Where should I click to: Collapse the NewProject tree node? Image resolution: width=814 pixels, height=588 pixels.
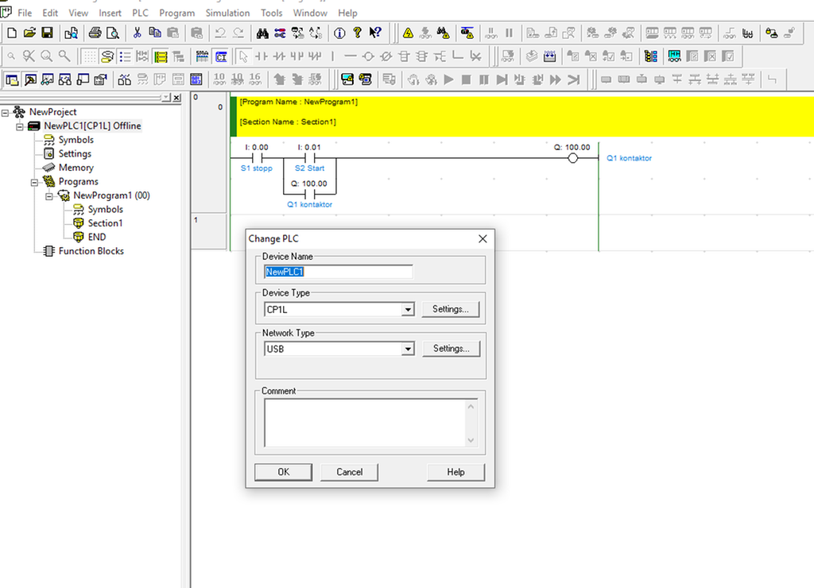6,111
